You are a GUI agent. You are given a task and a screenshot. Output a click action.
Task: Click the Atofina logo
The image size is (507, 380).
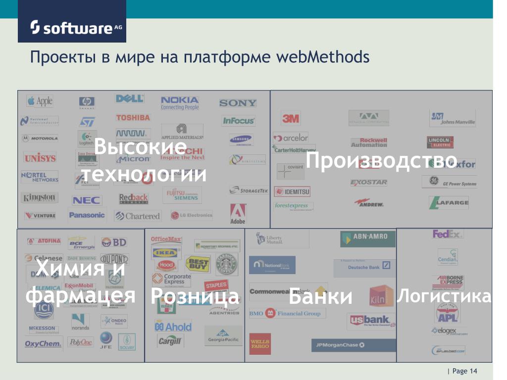44,241
